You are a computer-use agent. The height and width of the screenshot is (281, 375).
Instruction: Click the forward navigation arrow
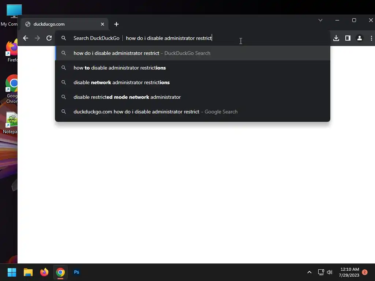(x=37, y=38)
